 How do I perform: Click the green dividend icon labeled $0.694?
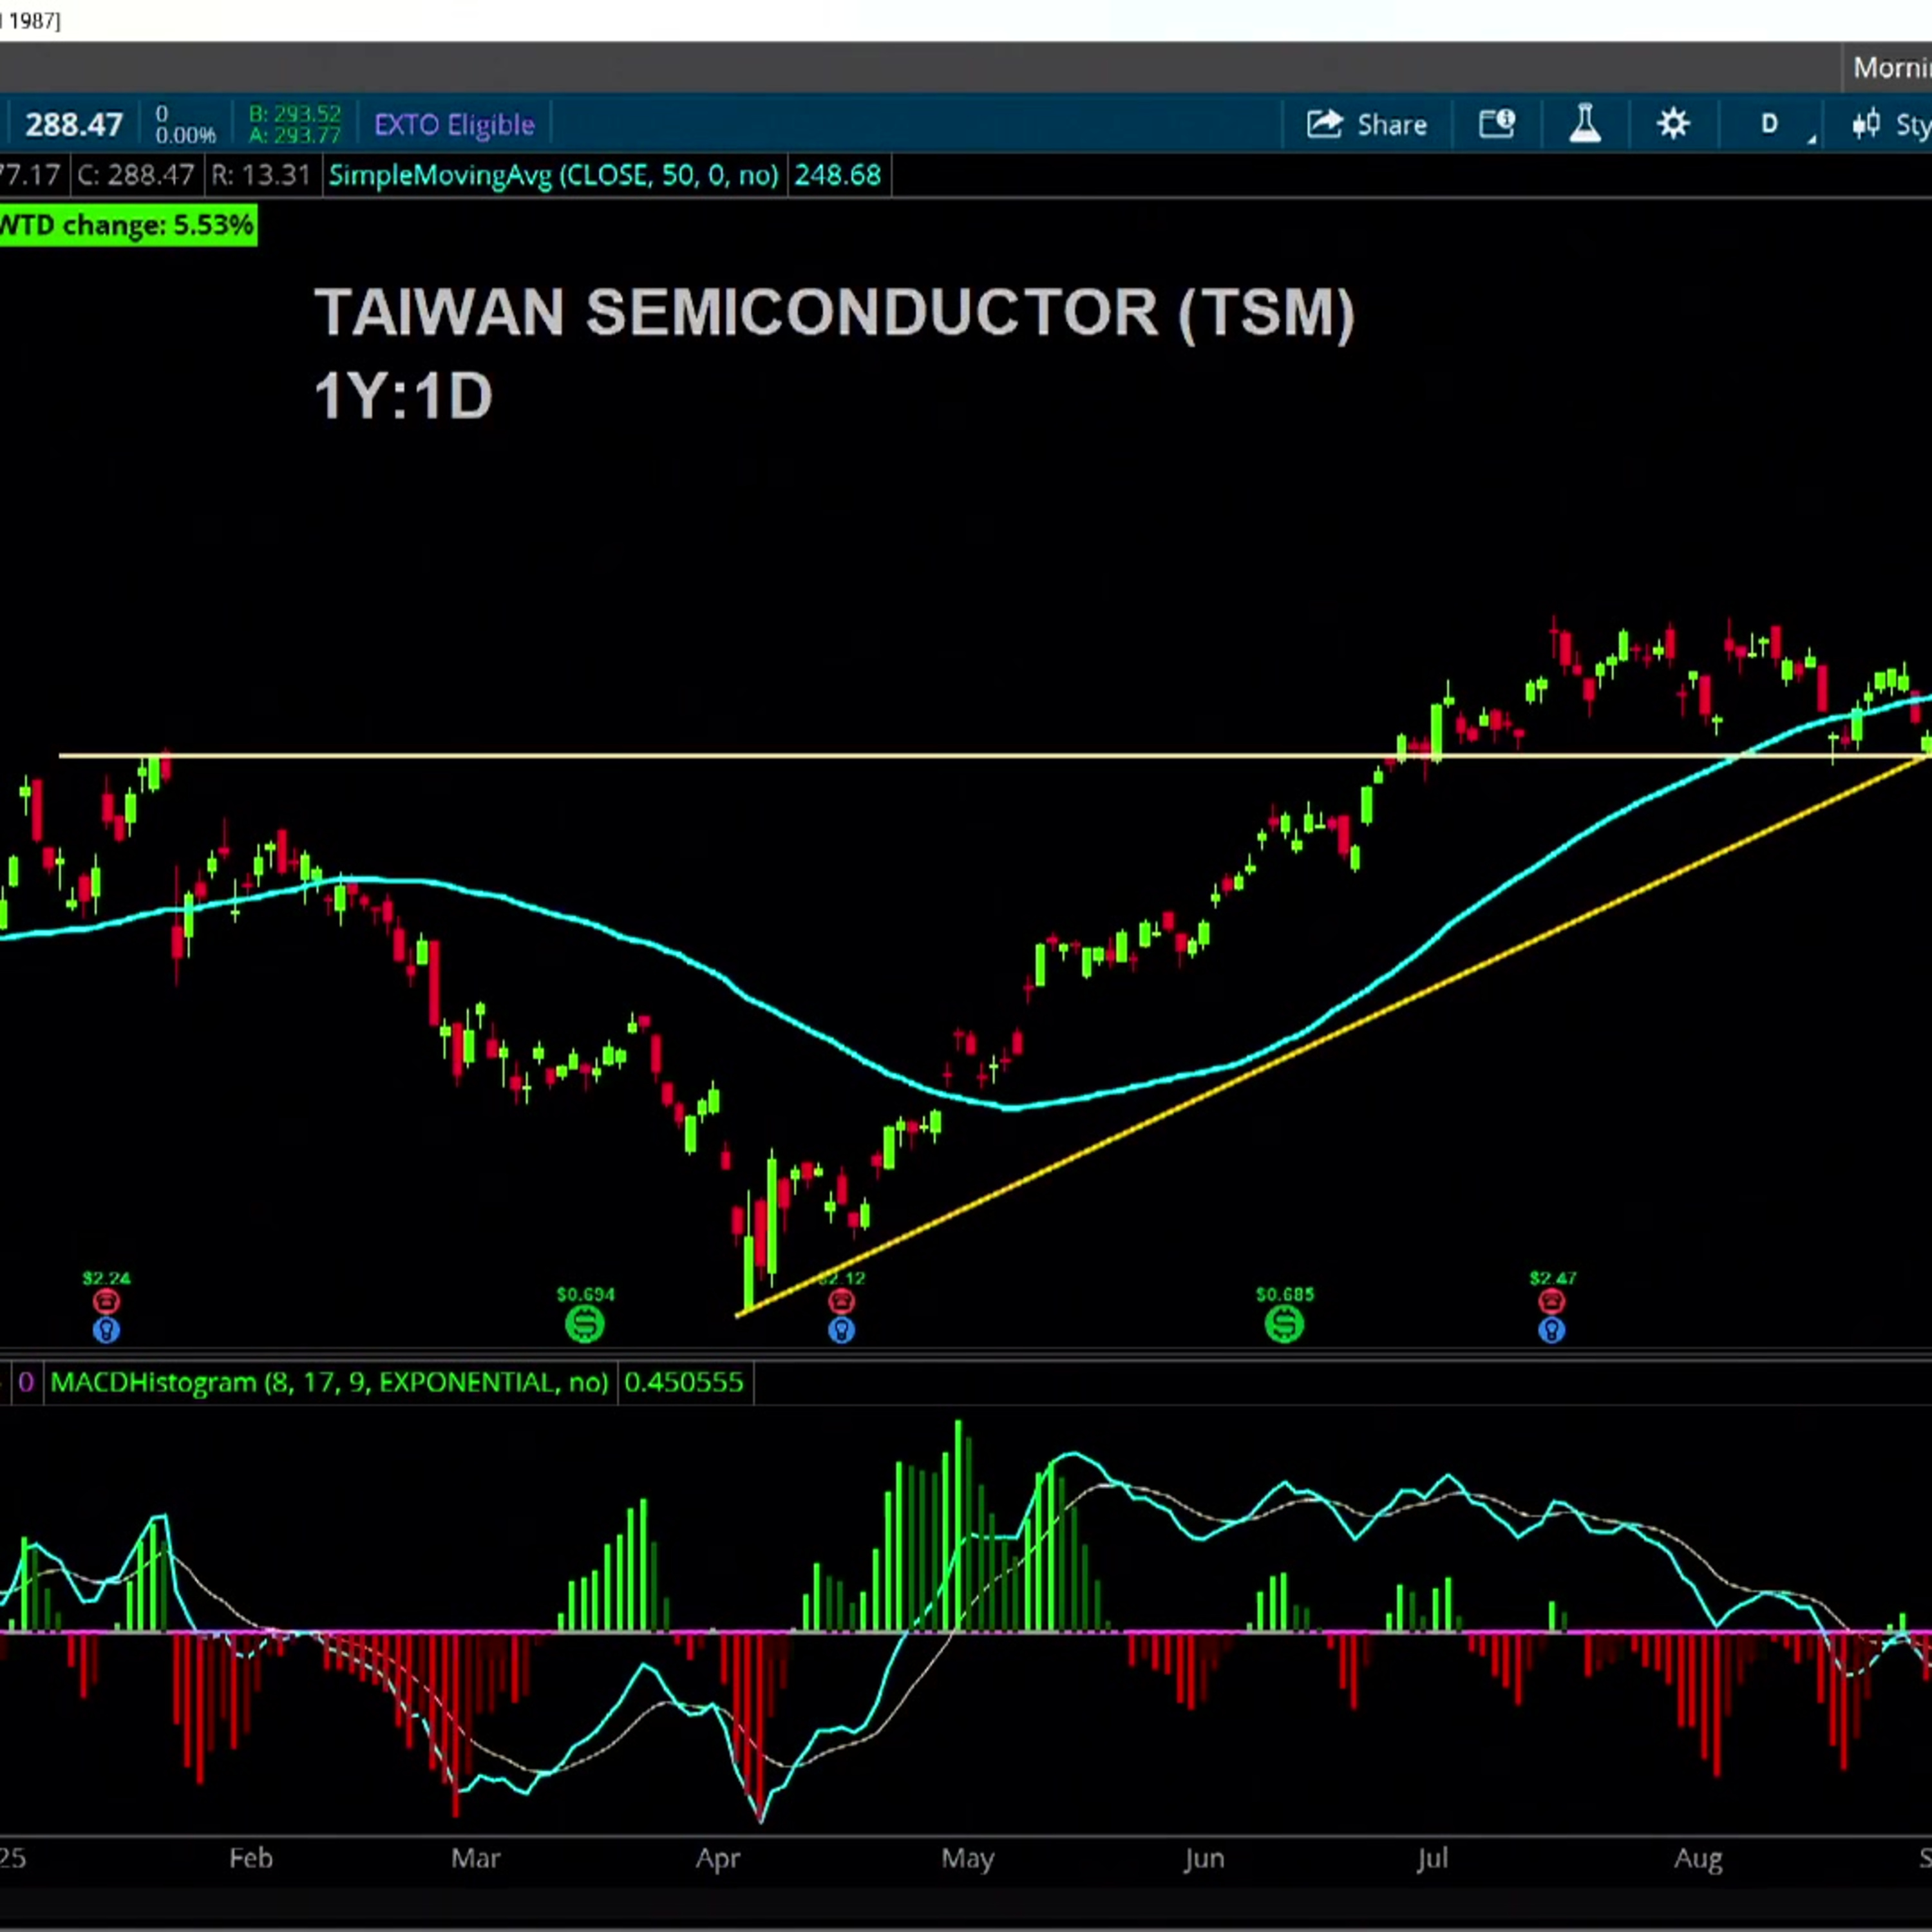point(585,1324)
